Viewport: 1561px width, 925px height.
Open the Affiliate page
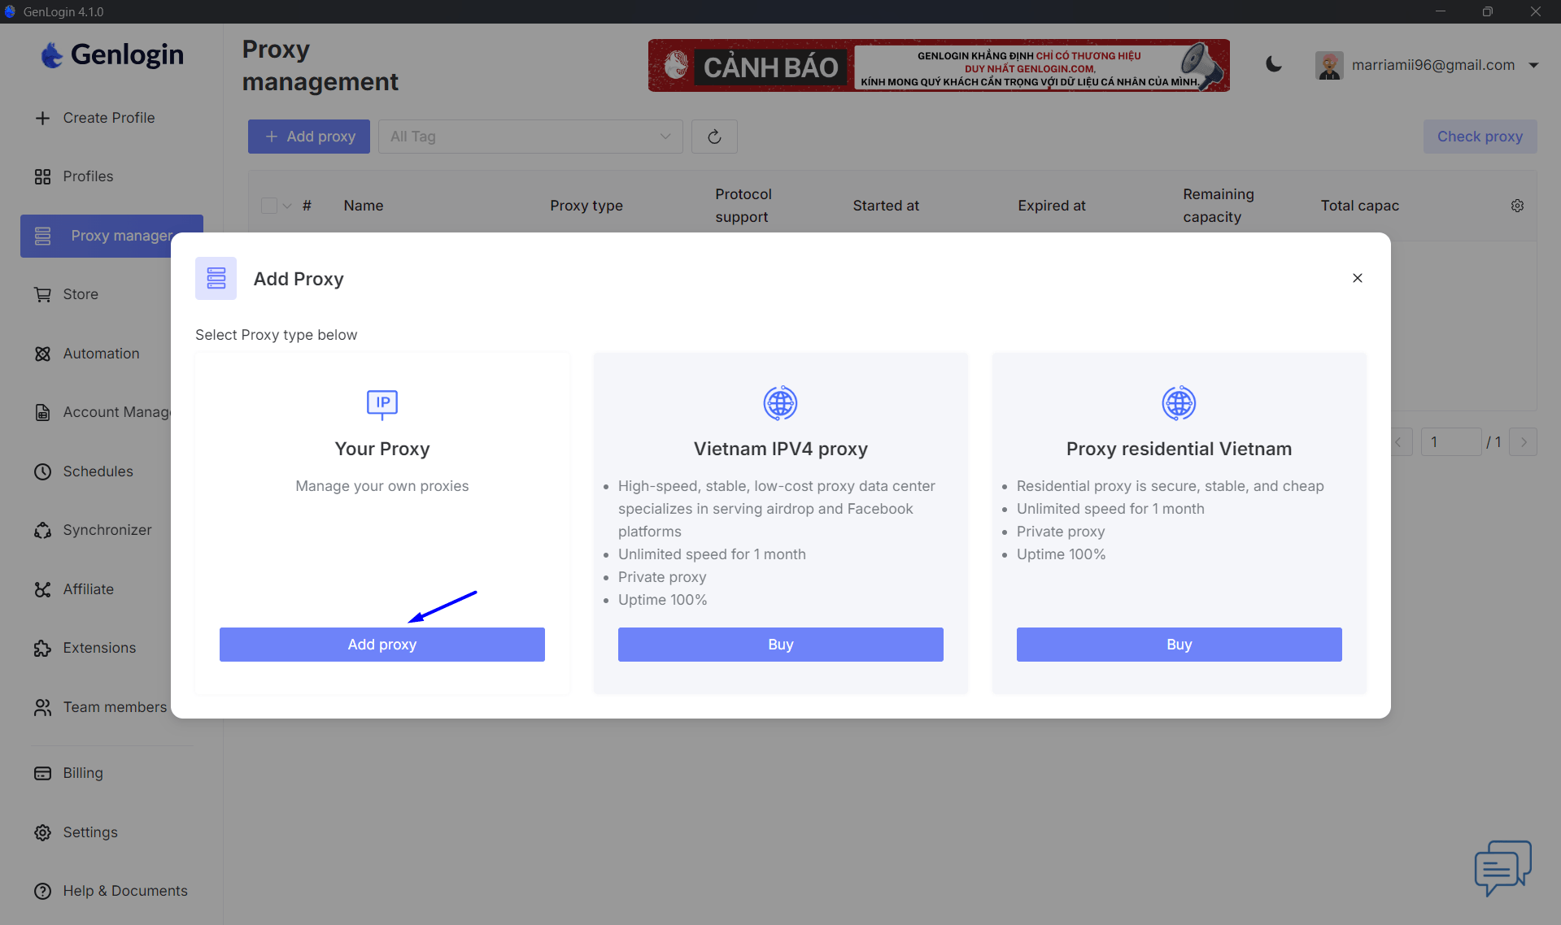88,589
